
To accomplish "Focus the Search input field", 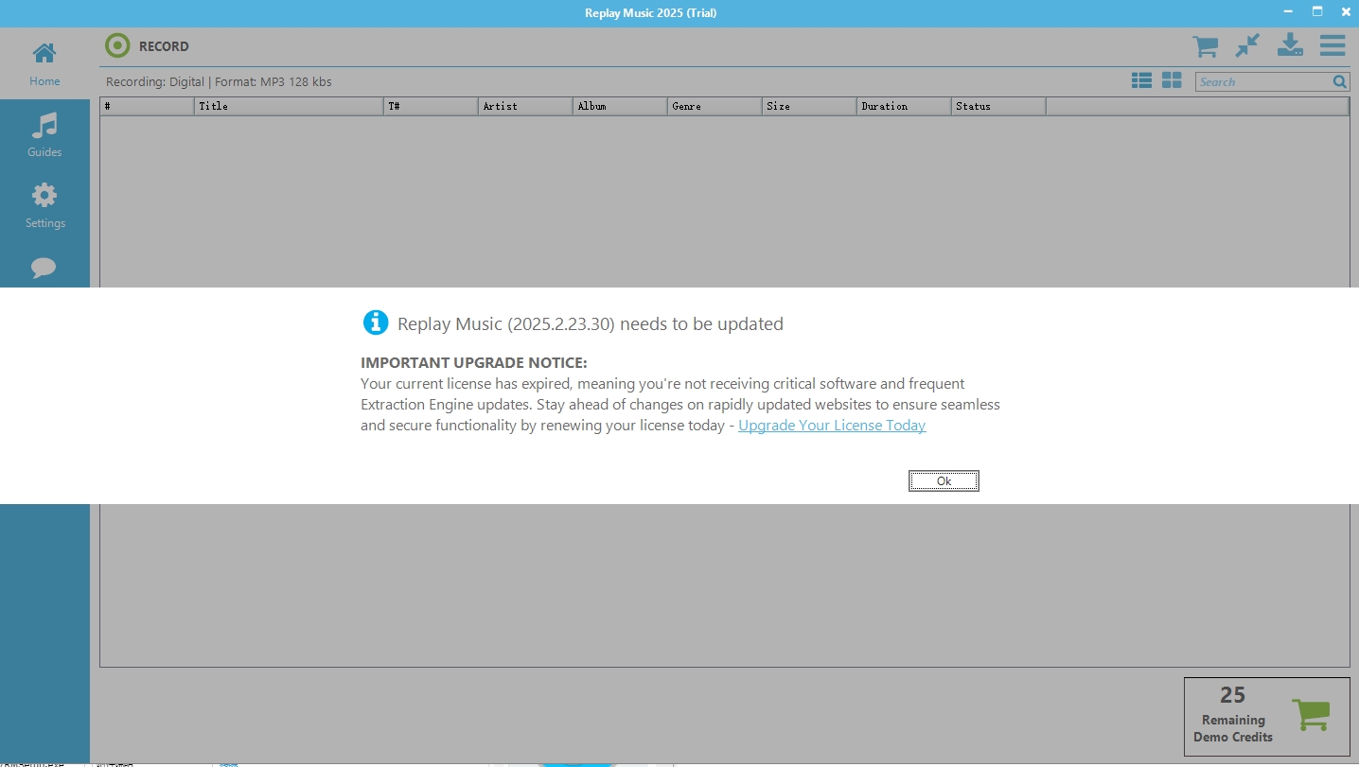I will [1262, 82].
